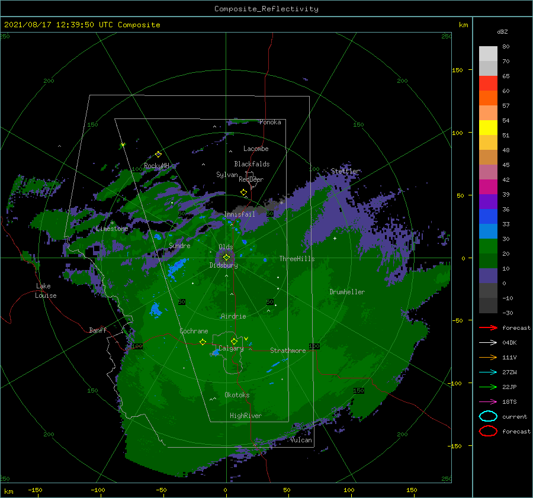This screenshot has width=533, height=498.
Task: Click the red forecast ellipse icon
Action: (x=488, y=431)
